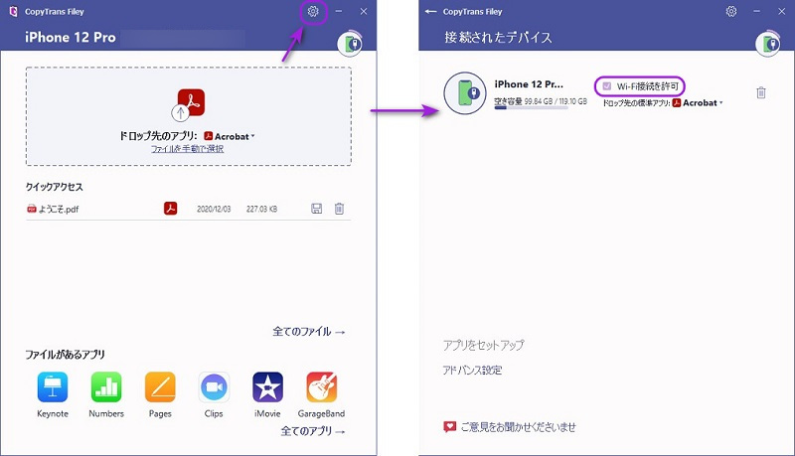Click the 2020/12/03 date
The width and height of the screenshot is (795, 456).
[x=214, y=209]
